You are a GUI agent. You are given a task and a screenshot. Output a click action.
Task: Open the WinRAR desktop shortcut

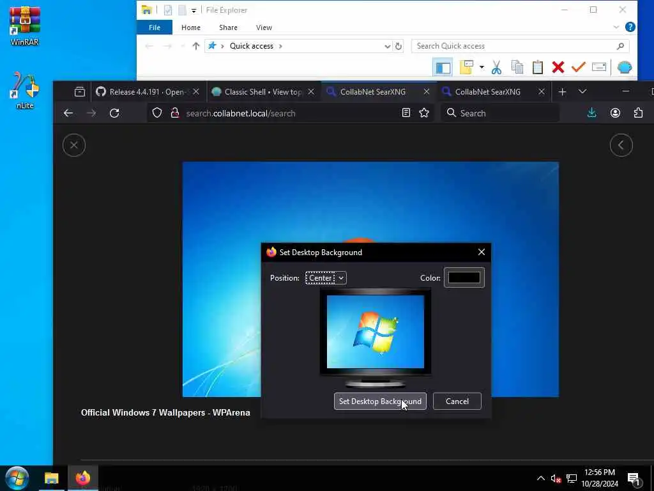coord(25,25)
